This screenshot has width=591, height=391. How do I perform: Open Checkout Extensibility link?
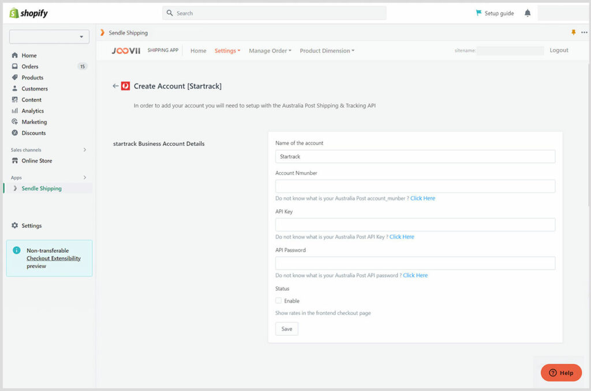54,259
